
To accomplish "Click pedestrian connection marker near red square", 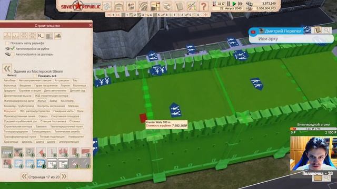I will (175, 110).
